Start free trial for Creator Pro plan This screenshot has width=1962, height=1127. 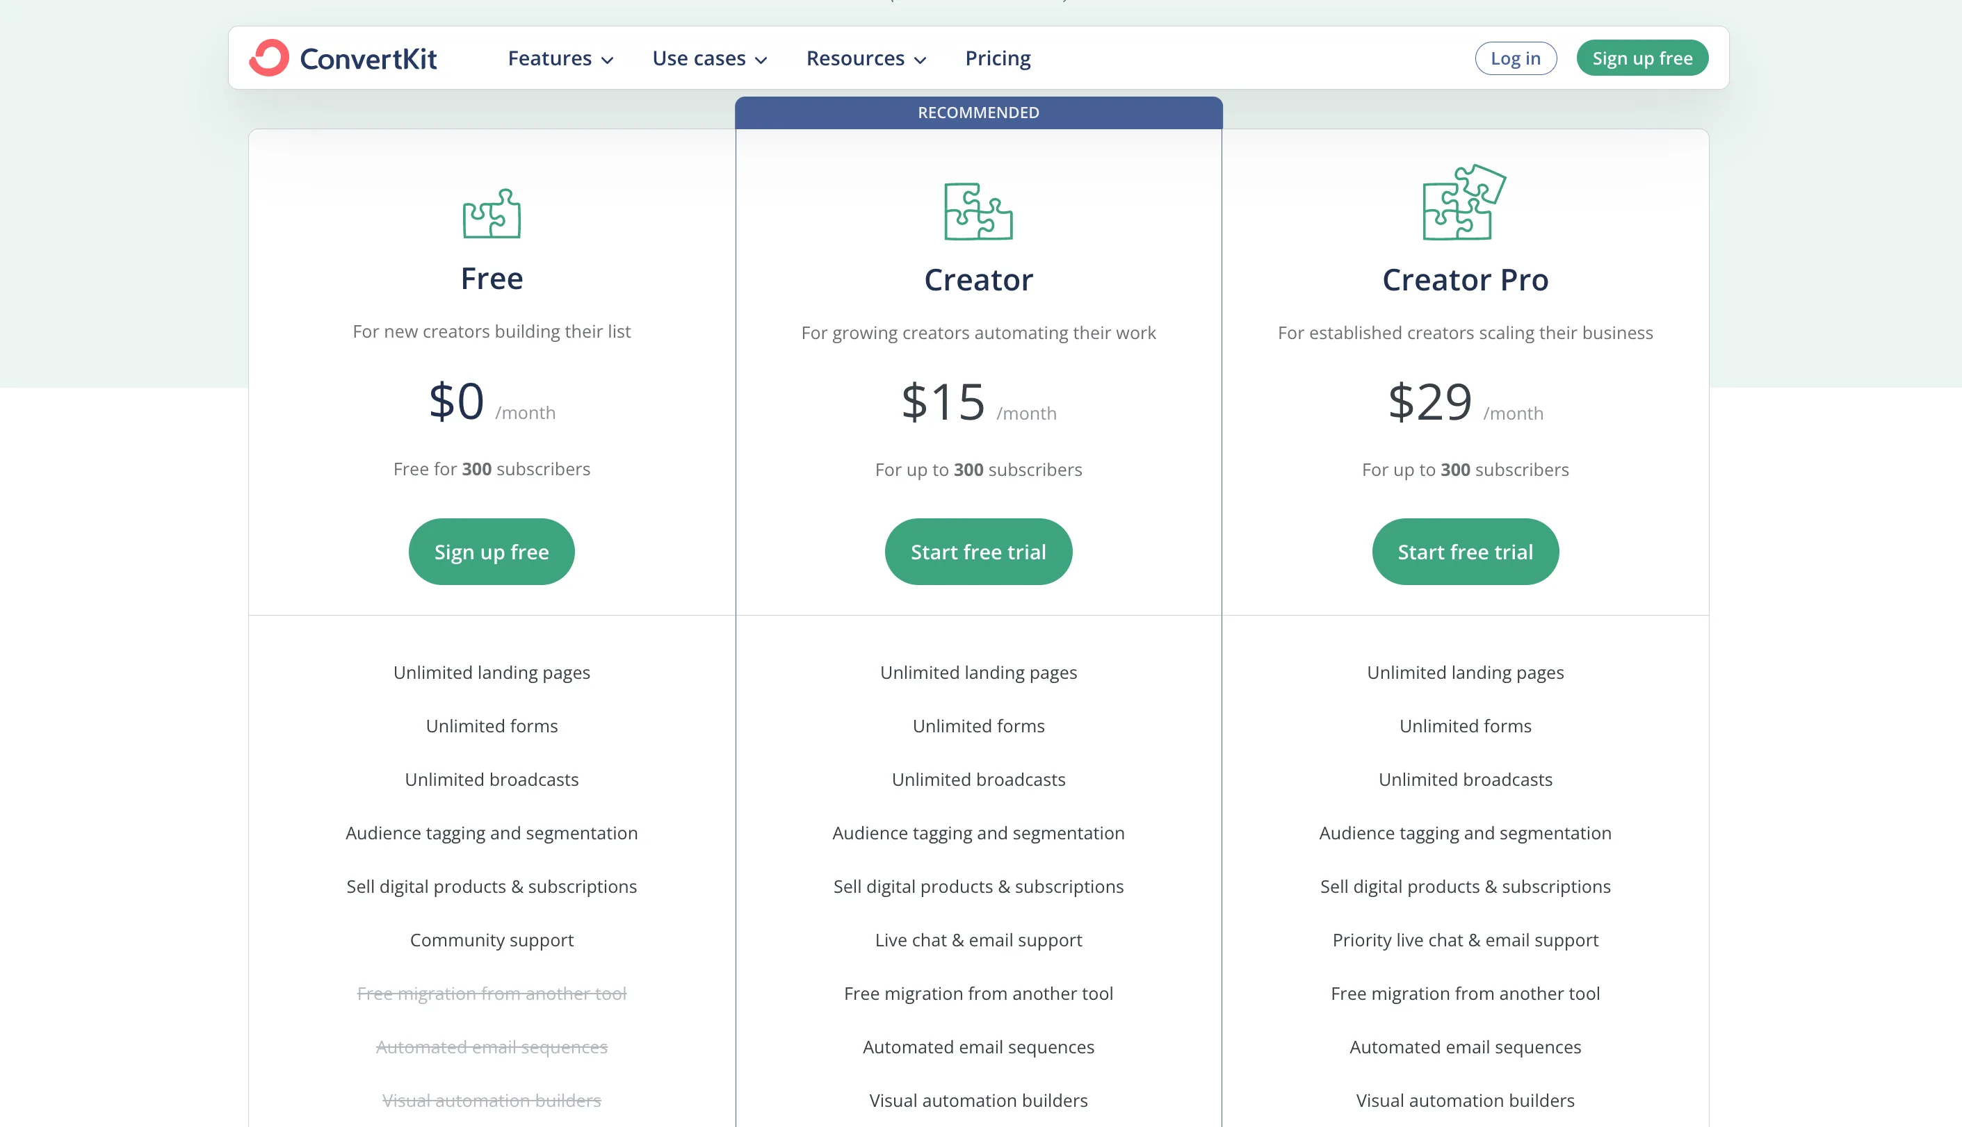[x=1465, y=552]
